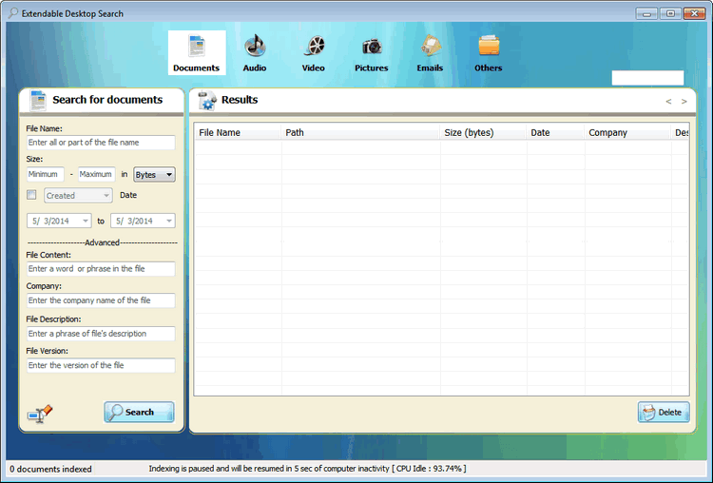This screenshot has width=713, height=483.
Task: Click the File Description input field
Action: pyautogui.click(x=101, y=334)
